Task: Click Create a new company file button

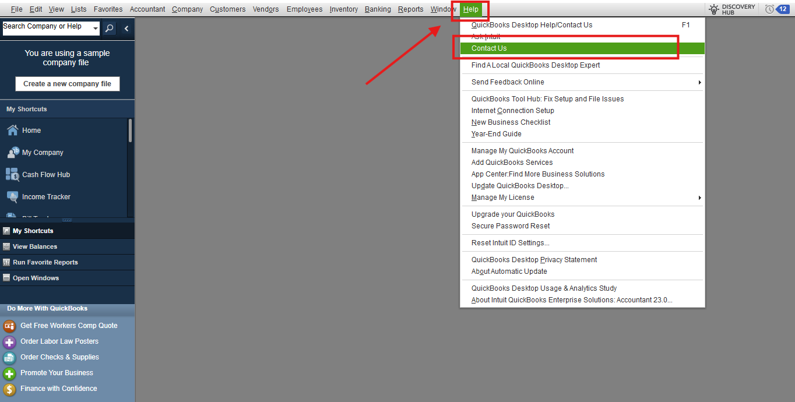Action: 67,84
